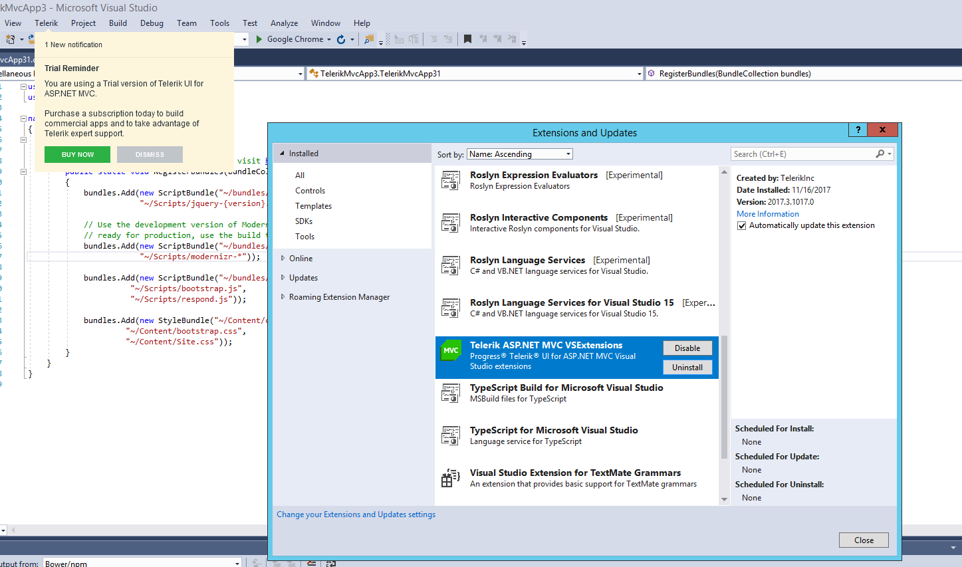The image size is (962, 567).
Task: Select the SDKs filter under Installed
Action: pyautogui.click(x=304, y=221)
